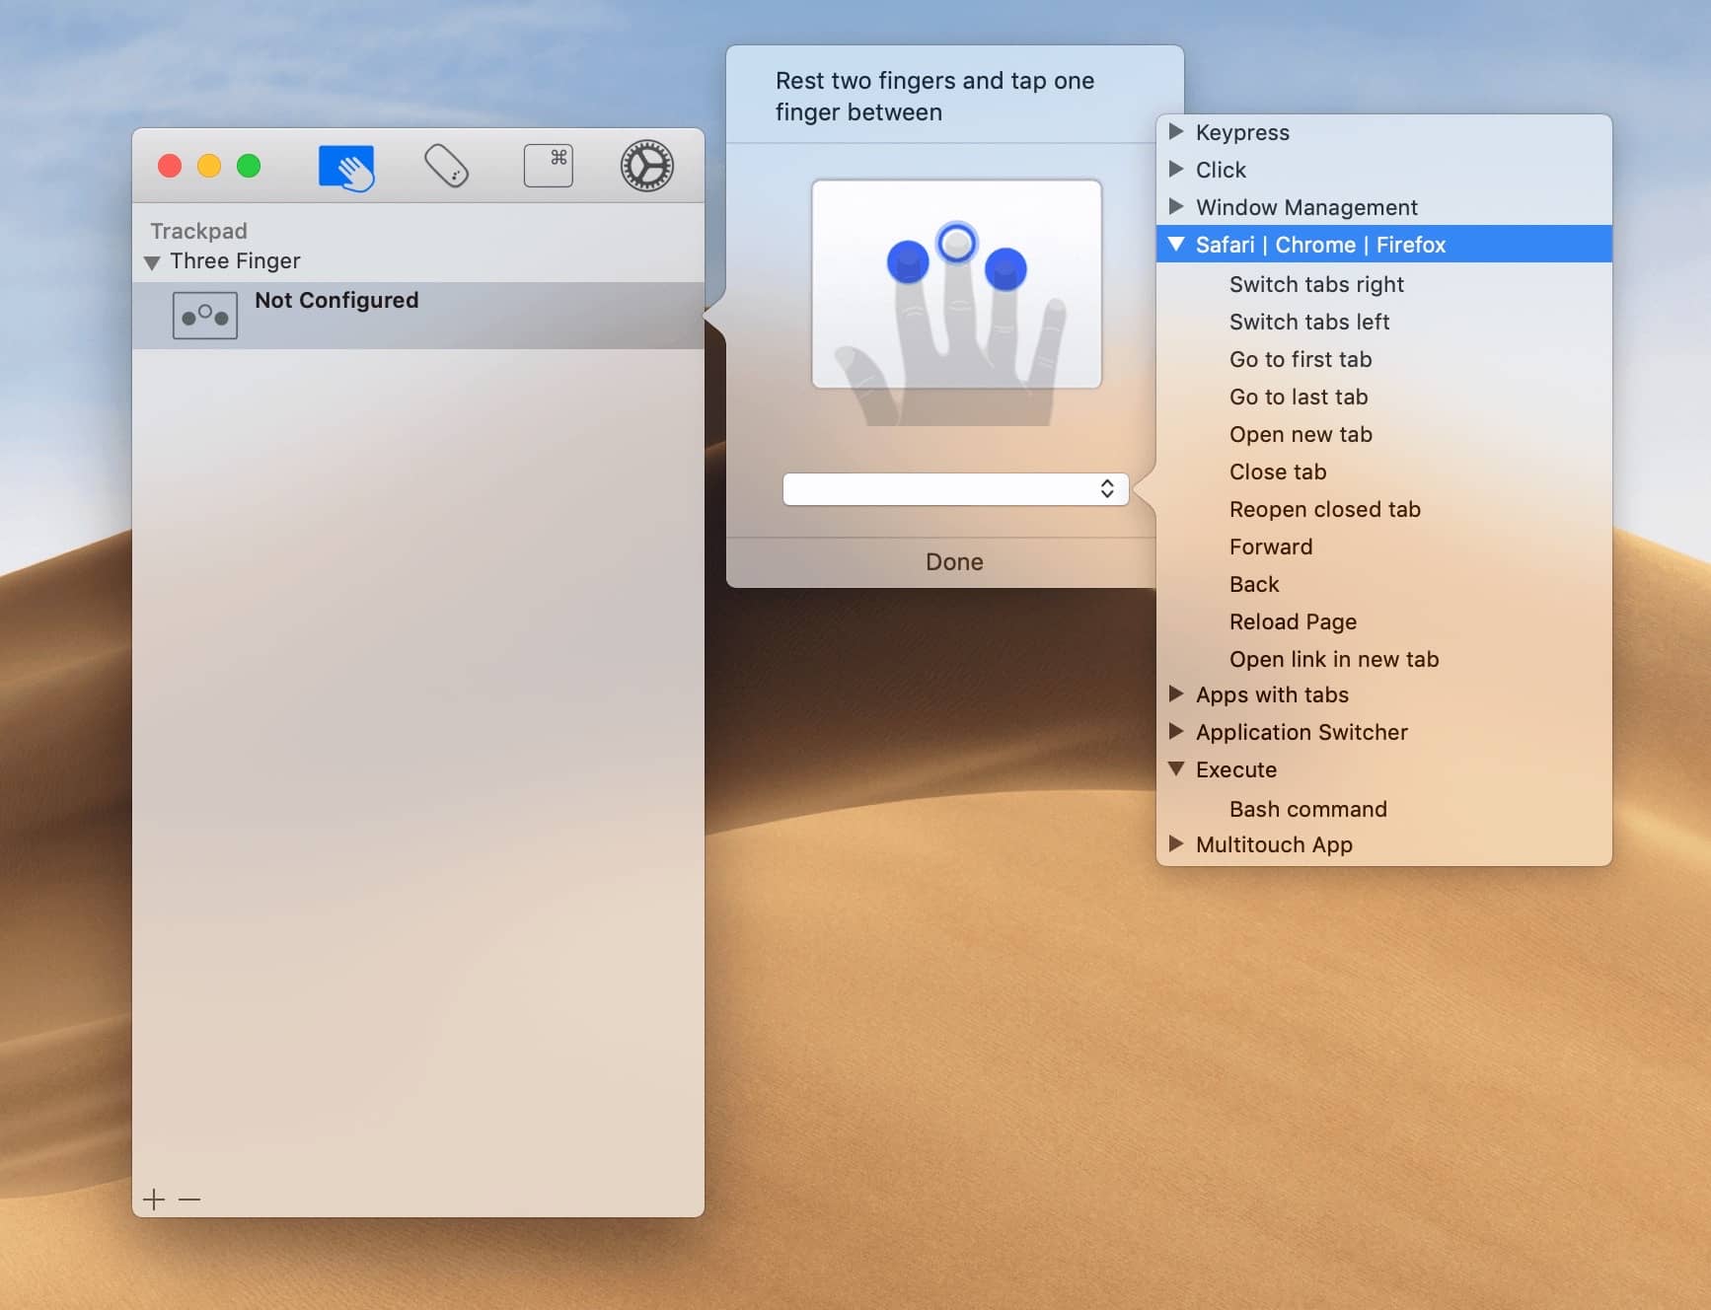Expand the Application Switcher triangle
This screenshot has height=1310, width=1711.
[1176, 731]
